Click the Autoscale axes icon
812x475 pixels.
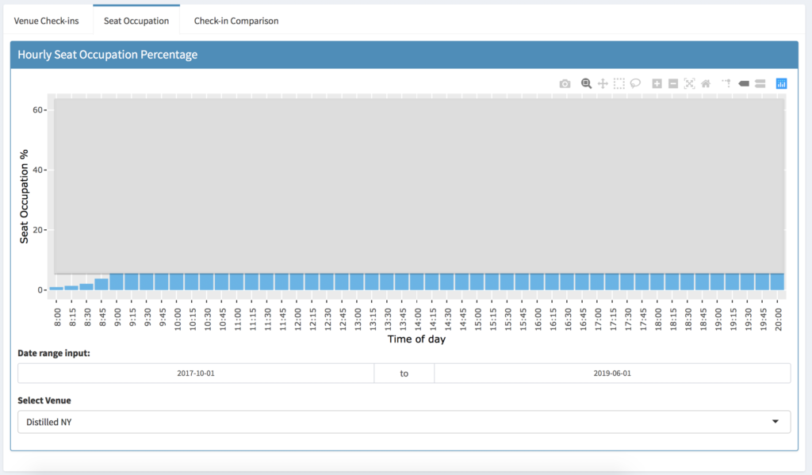point(689,83)
